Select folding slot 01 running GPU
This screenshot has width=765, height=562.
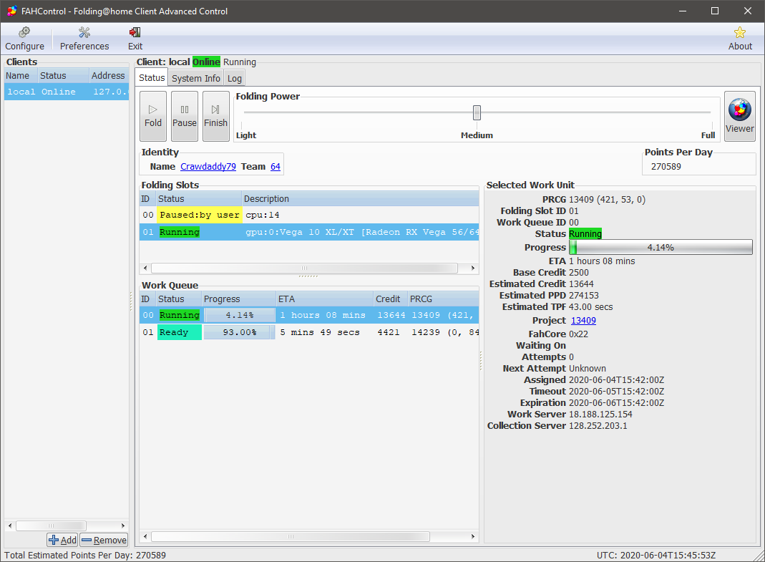pyautogui.click(x=309, y=232)
